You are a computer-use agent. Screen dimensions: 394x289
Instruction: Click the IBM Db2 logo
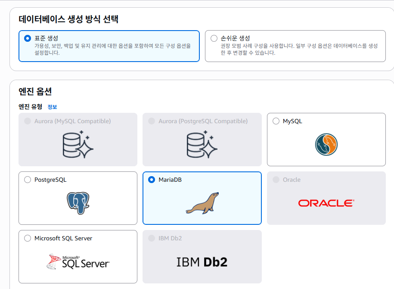(202, 262)
